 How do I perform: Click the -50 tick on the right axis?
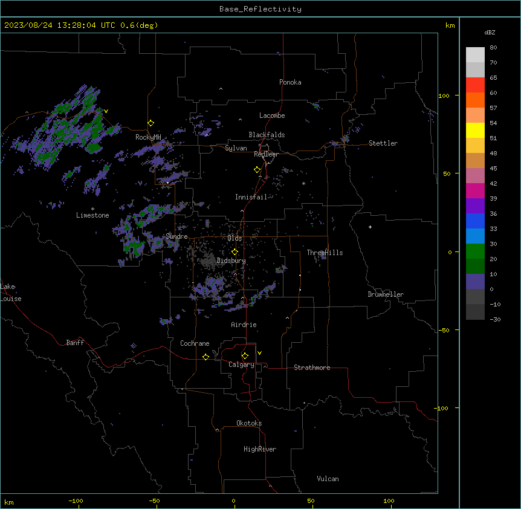444,330
